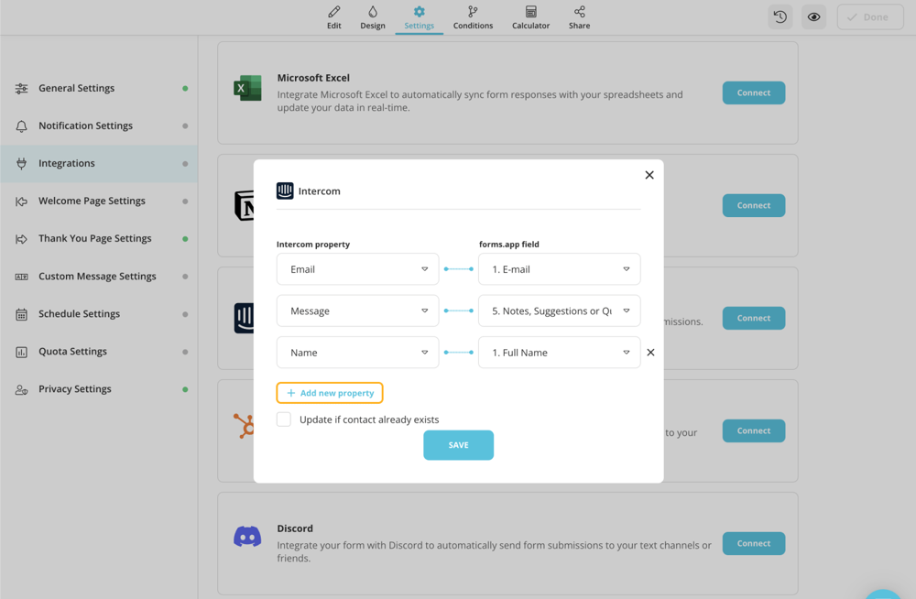
Task: Connect the Microsoft Excel integration
Action: coord(753,93)
